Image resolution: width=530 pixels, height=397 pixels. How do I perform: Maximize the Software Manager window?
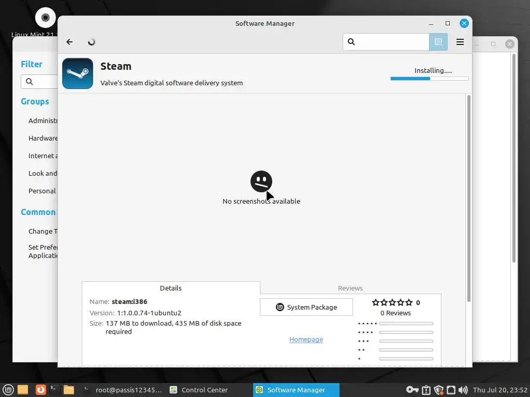pyautogui.click(x=448, y=23)
